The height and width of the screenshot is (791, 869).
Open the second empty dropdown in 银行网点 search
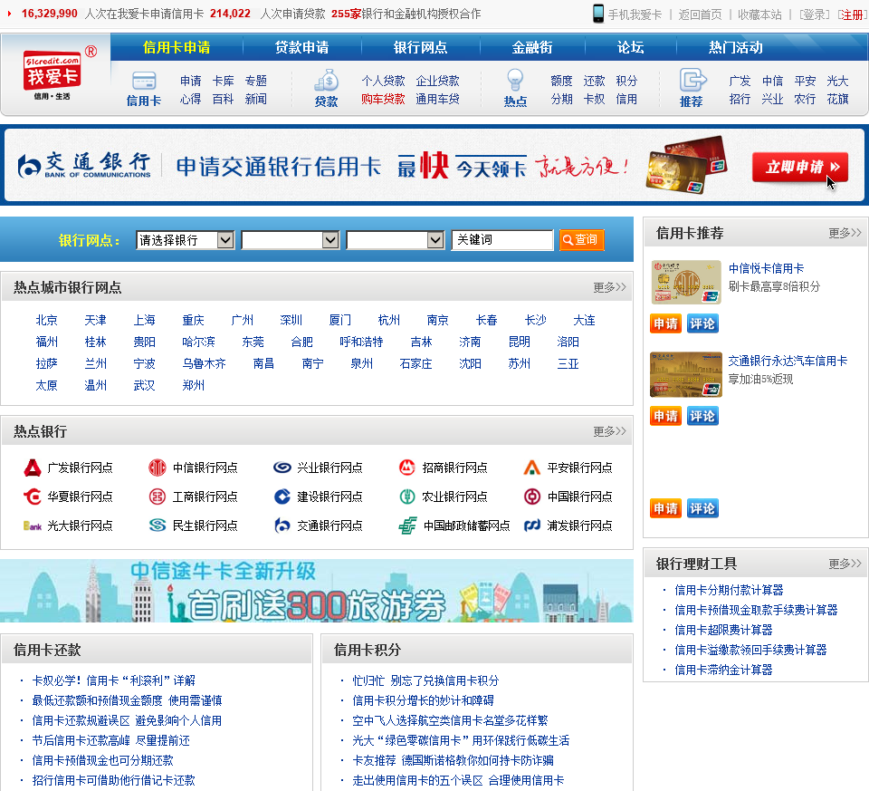[x=291, y=240]
